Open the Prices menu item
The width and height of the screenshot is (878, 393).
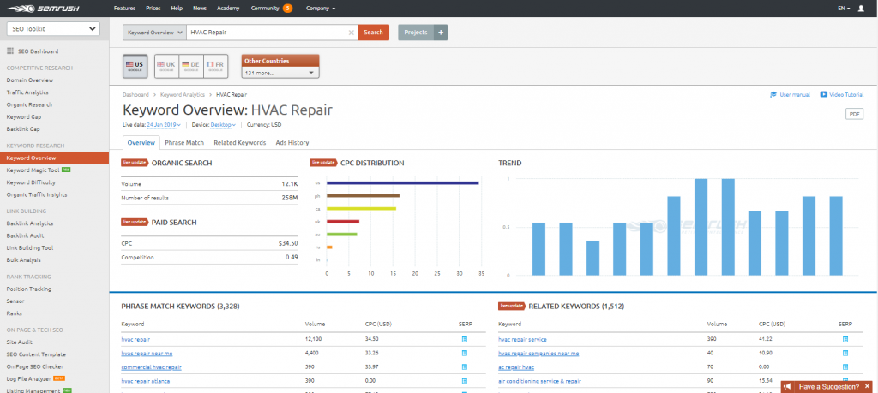[x=153, y=9]
